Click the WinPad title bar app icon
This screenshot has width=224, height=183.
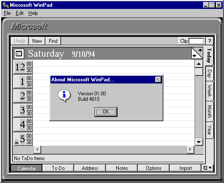pyautogui.click(x=6, y=5)
